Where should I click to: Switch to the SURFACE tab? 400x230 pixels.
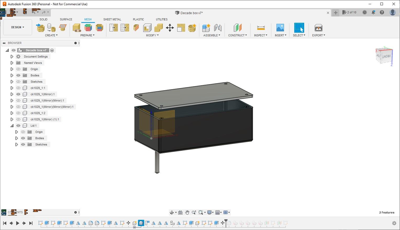[x=66, y=19]
